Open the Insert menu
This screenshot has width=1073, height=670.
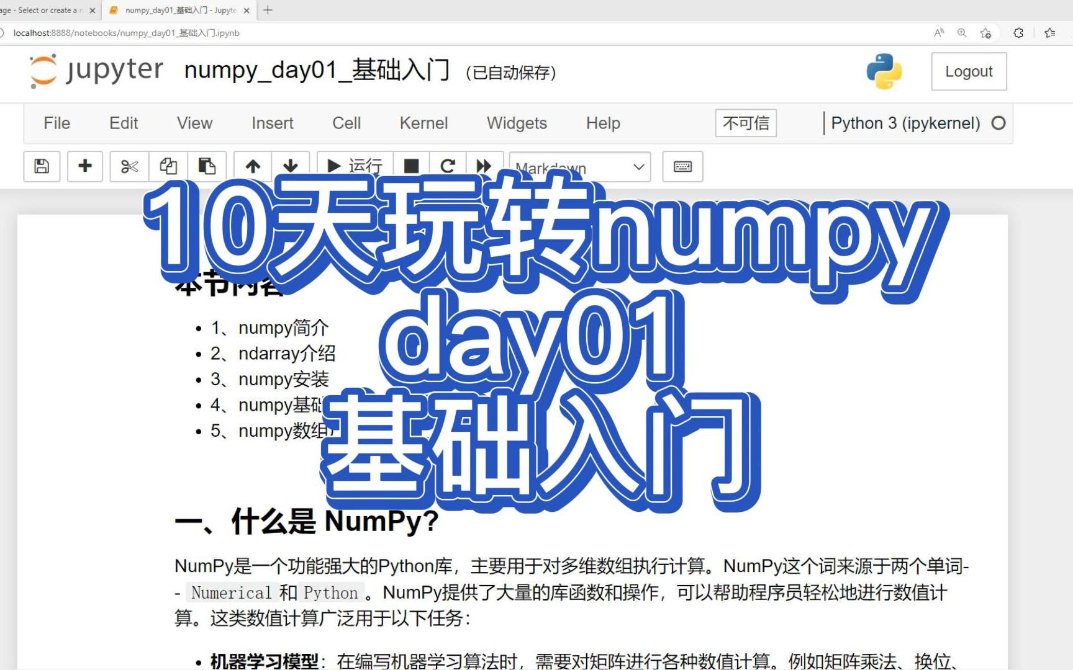tap(272, 123)
